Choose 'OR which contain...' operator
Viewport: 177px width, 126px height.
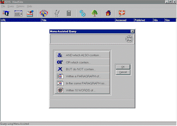click(x=82, y=62)
